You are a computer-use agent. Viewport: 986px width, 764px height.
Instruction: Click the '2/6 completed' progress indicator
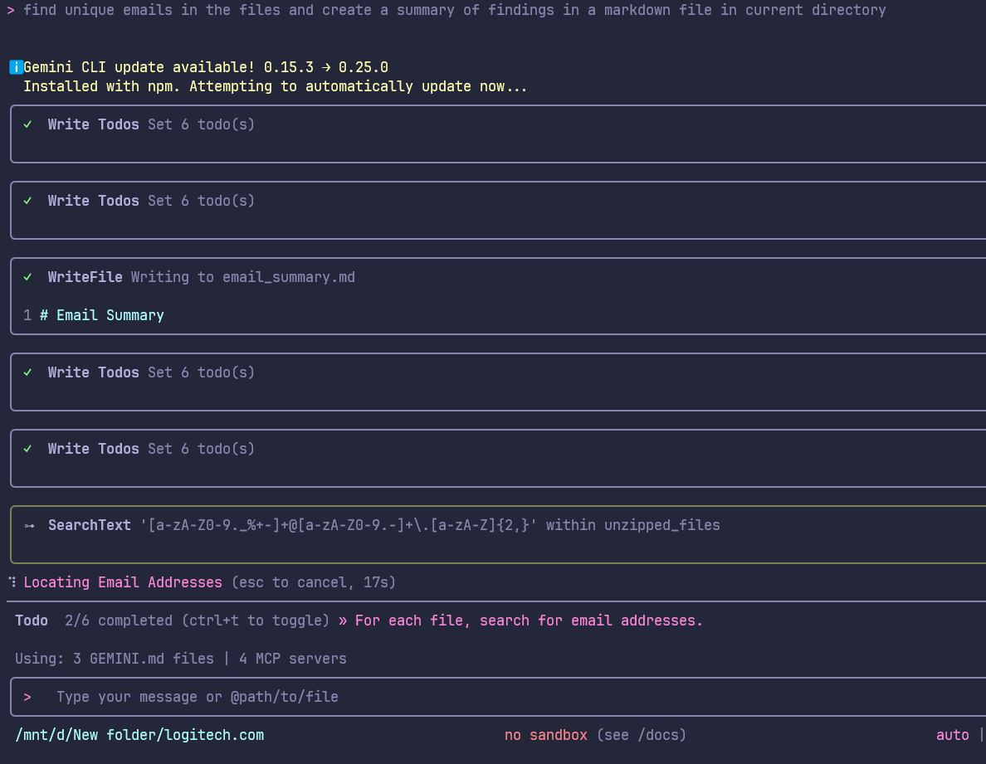click(116, 620)
